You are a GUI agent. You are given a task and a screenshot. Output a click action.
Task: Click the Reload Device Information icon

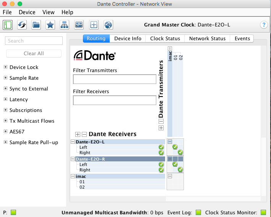coord(22,25)
